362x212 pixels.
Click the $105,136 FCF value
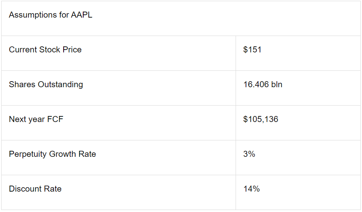[261, 120]
